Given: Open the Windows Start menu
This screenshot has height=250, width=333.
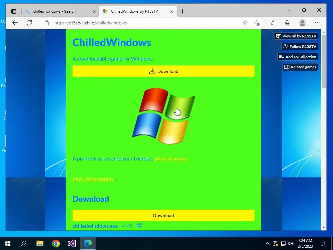Looking at the screenshot, I should tap(8, 243).
